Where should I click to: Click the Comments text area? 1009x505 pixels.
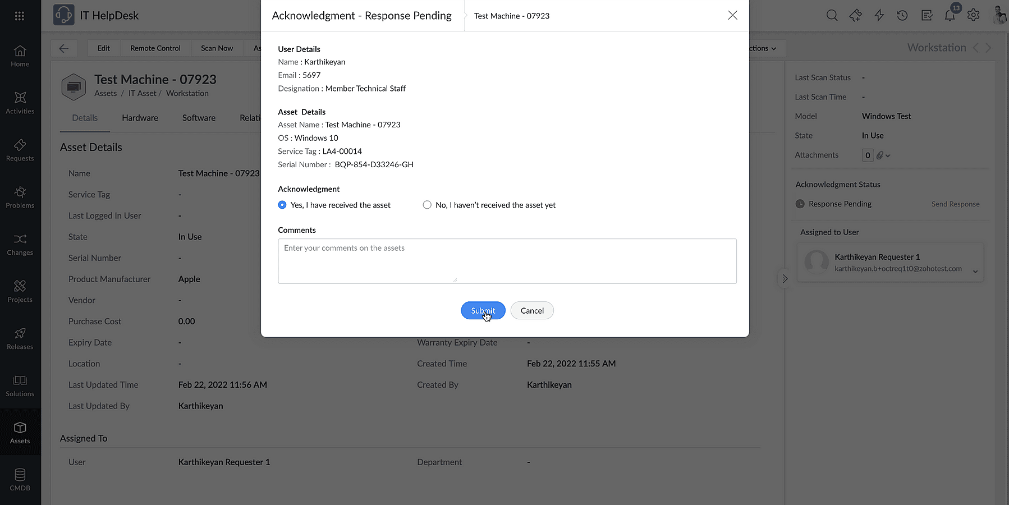(507, 261)
